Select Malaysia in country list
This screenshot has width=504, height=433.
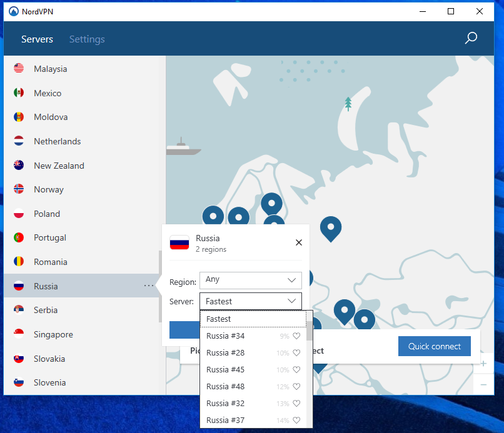(82, 69)
